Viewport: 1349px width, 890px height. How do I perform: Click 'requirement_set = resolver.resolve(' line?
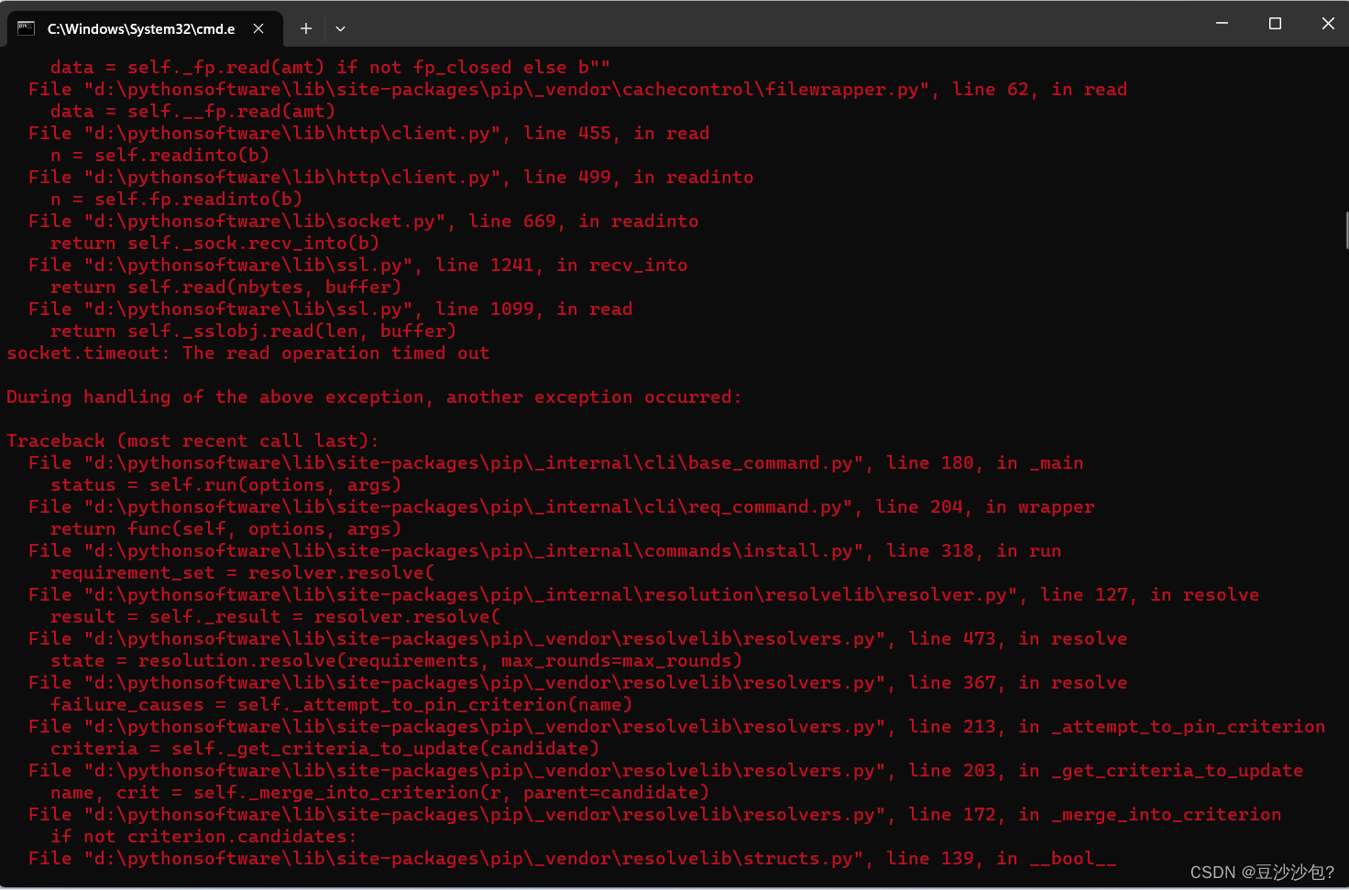click(x=242, y=572)
